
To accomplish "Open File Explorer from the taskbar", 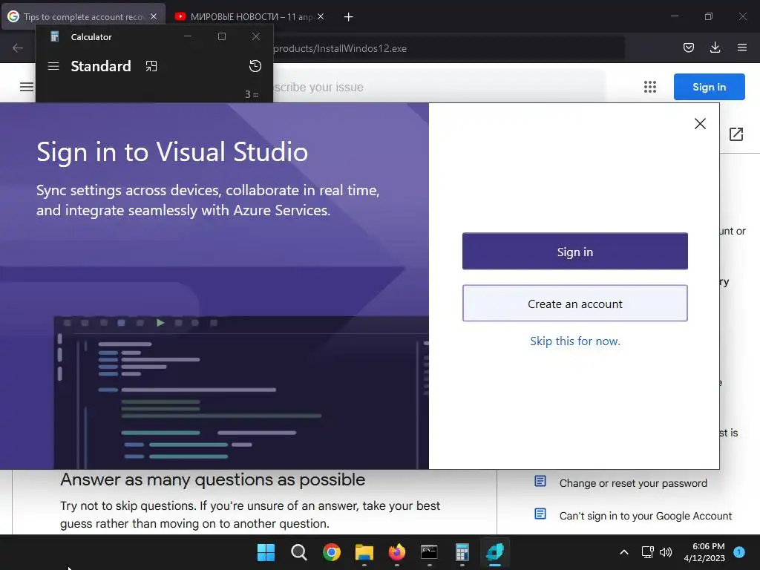I will [364, 552].
